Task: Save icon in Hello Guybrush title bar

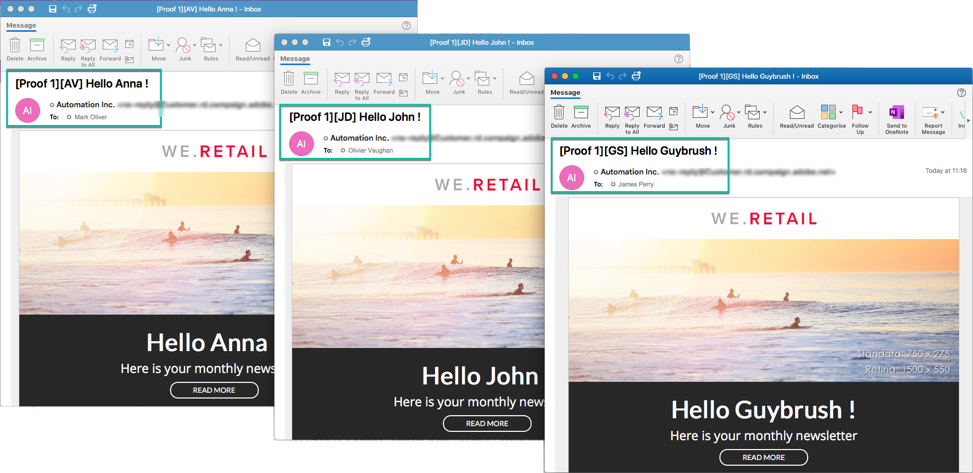Action: [597, 76]
